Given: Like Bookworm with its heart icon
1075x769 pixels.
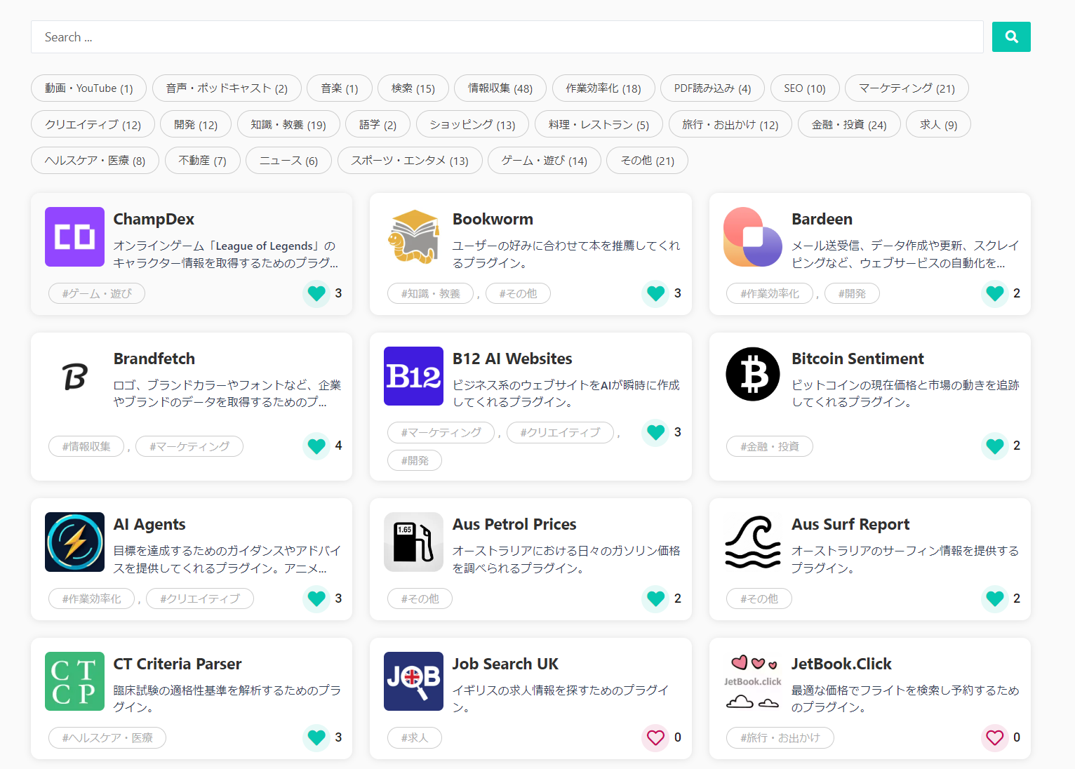Looking at the screenshot, I should click(655, 293).
